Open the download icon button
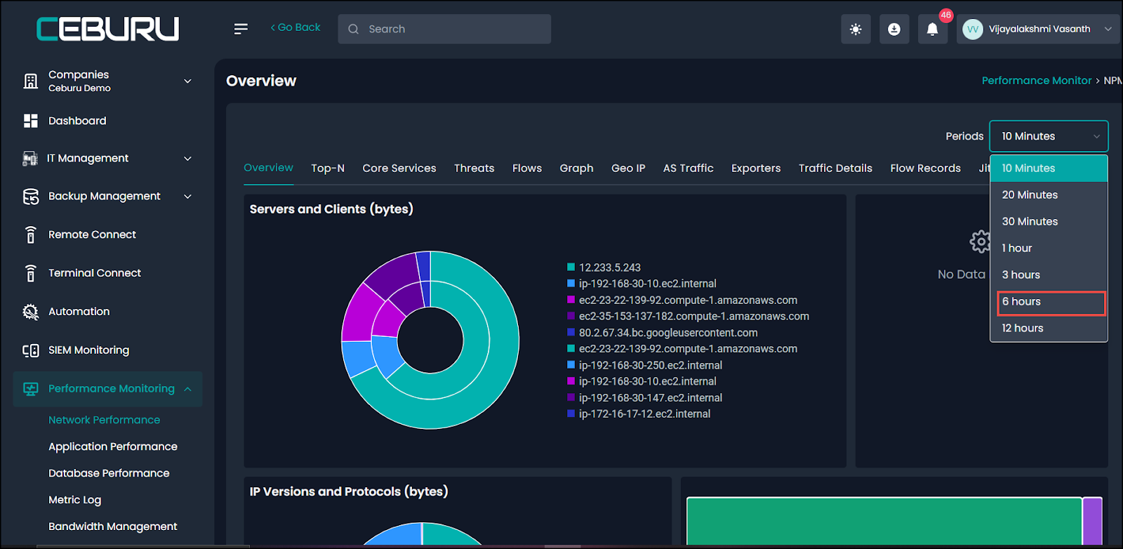This screenshot has height=549, width=1123. pyautogui.click(x=894, y=29)
